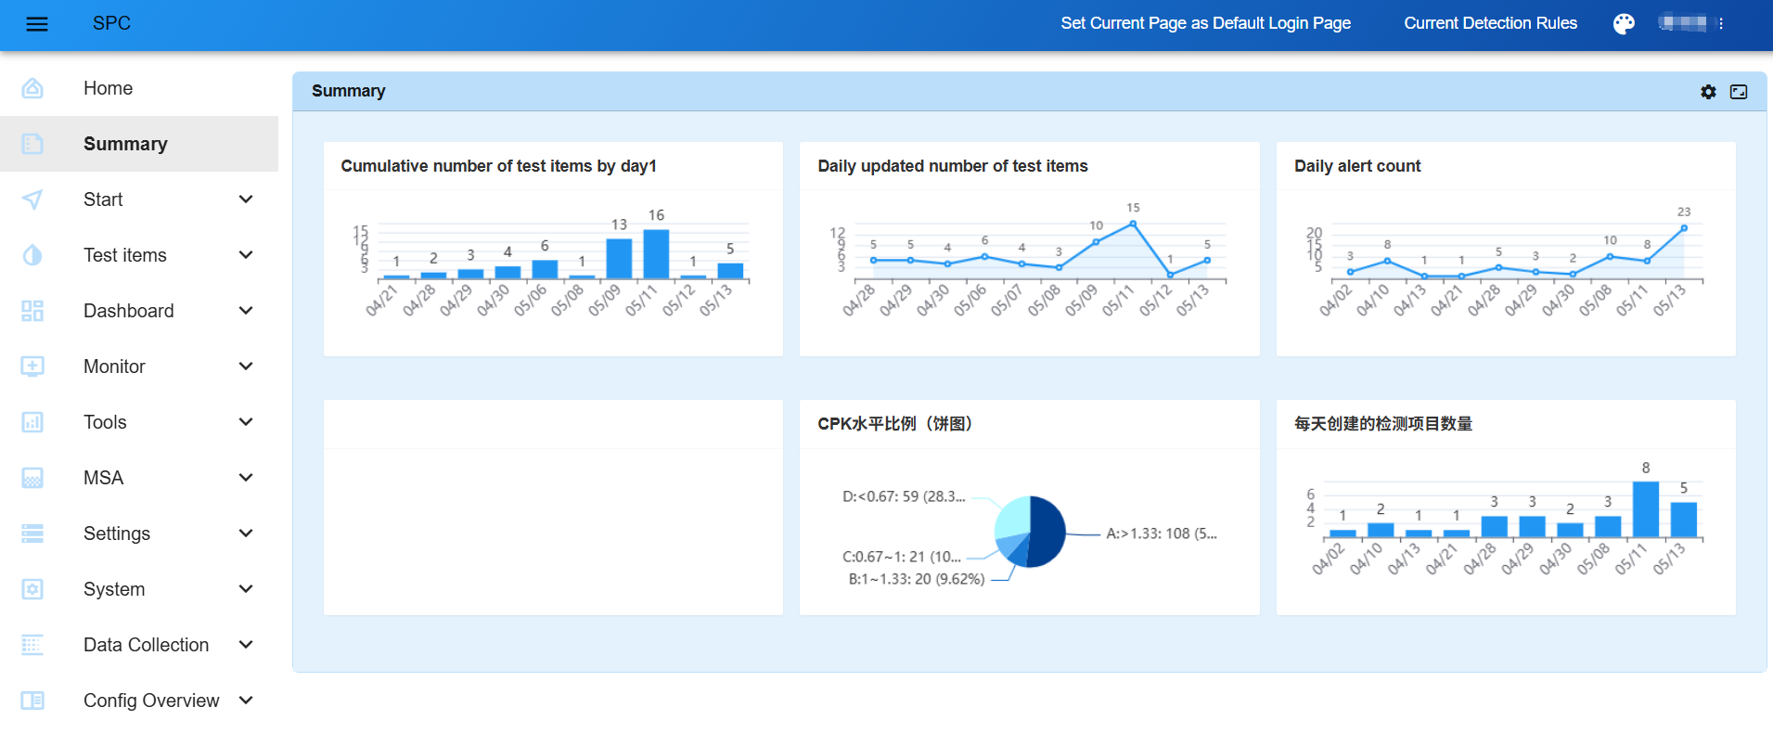Click the Monitor screen icon

point(32,366)
